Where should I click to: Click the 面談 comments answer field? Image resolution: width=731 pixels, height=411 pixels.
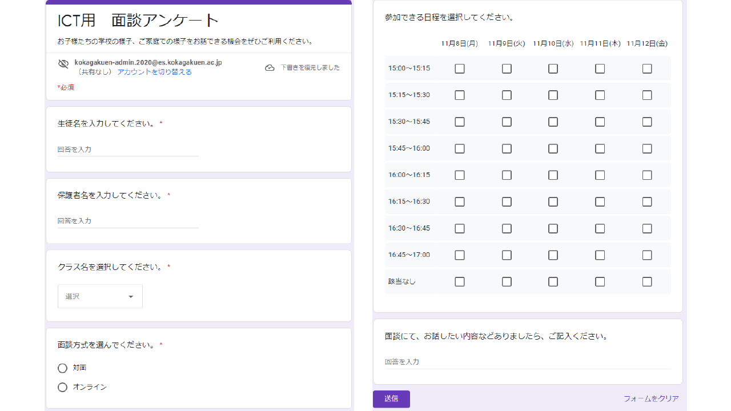(x=528, y=362)
